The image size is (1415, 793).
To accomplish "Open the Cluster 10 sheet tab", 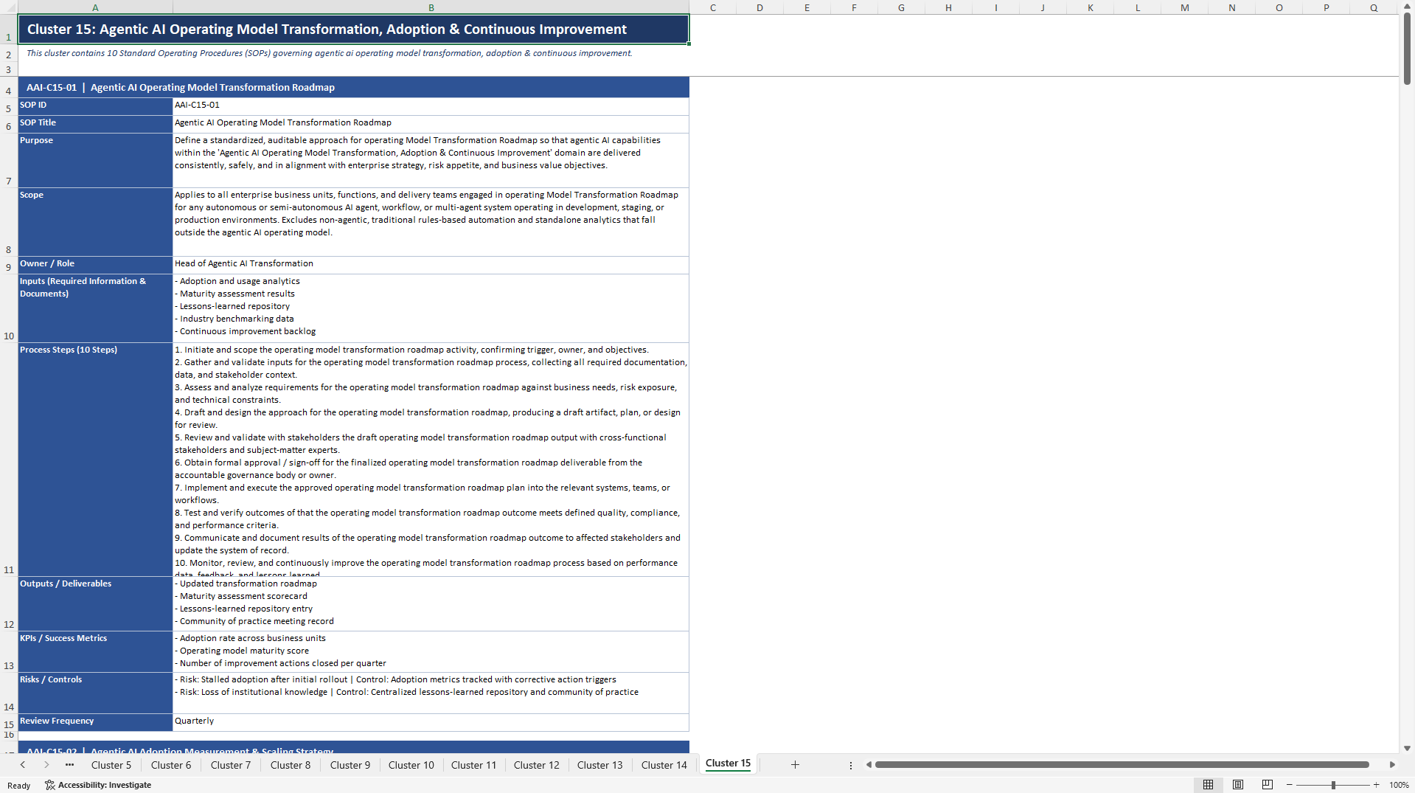I will coord(411,765).
